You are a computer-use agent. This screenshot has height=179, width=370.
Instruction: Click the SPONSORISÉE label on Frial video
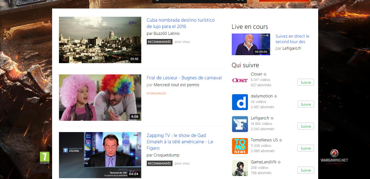point(157,93)
